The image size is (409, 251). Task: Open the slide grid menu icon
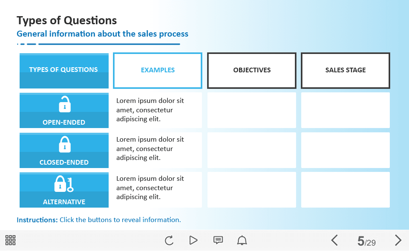[11, 240]
